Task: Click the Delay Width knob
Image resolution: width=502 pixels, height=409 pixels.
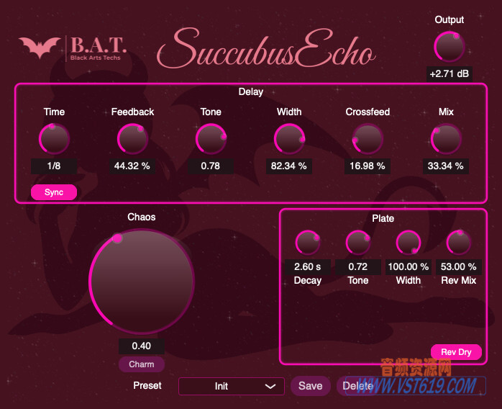Action: coord(289,138)
